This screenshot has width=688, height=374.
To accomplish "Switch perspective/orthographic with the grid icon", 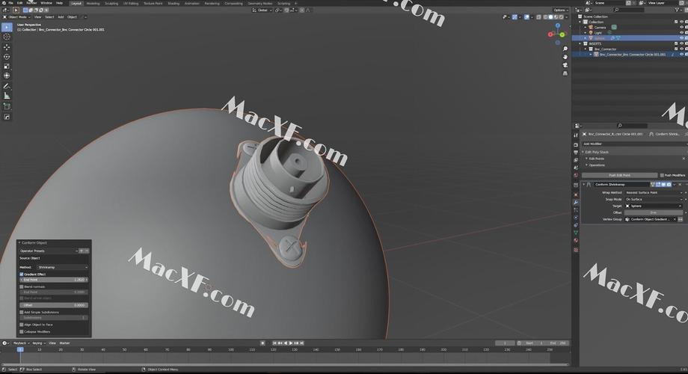I will [565, 73].
